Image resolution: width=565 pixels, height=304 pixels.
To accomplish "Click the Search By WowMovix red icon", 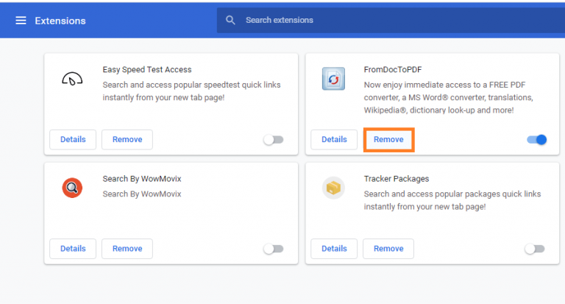I will coord(72,188).
